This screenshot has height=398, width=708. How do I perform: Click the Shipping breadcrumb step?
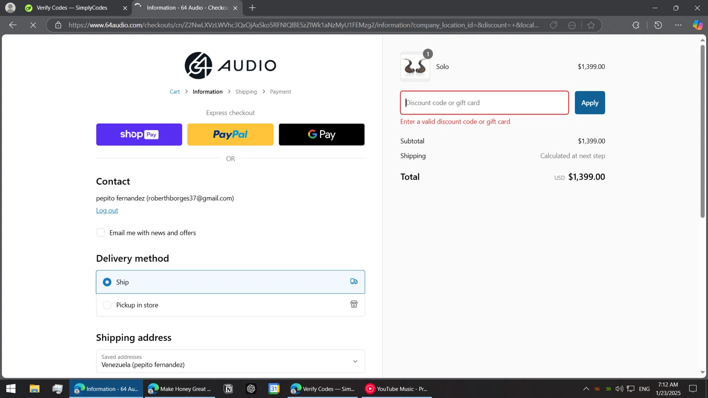(246, 92)
